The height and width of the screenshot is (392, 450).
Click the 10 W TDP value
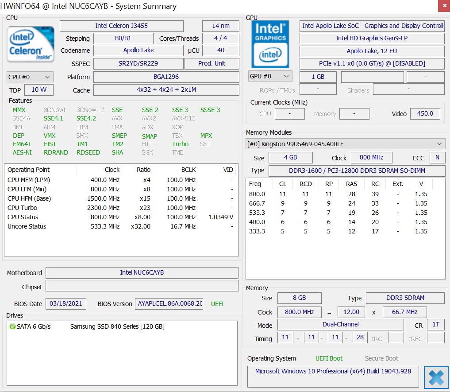[x=39, y=89]
